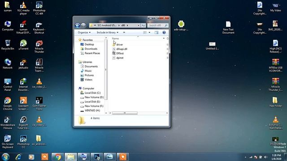Open the Control Panel desktop icon
The image size is (287, 161).
pos(8,85)
